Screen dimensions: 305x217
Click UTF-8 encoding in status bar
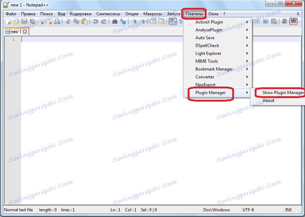tap(248, 210)
